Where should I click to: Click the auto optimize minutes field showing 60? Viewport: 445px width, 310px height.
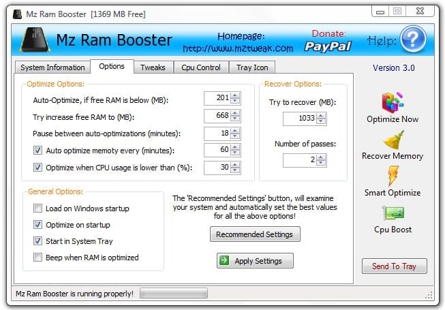coord(217,150)
